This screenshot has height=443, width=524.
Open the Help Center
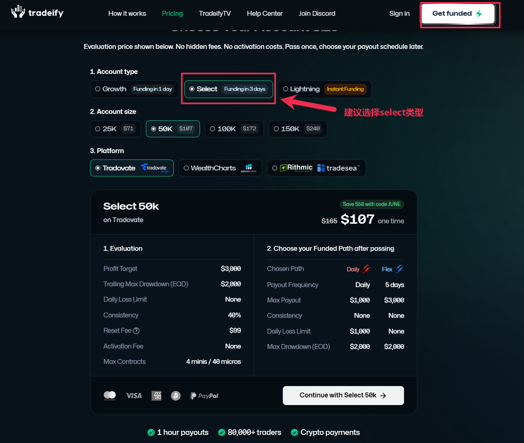(265, 13)
